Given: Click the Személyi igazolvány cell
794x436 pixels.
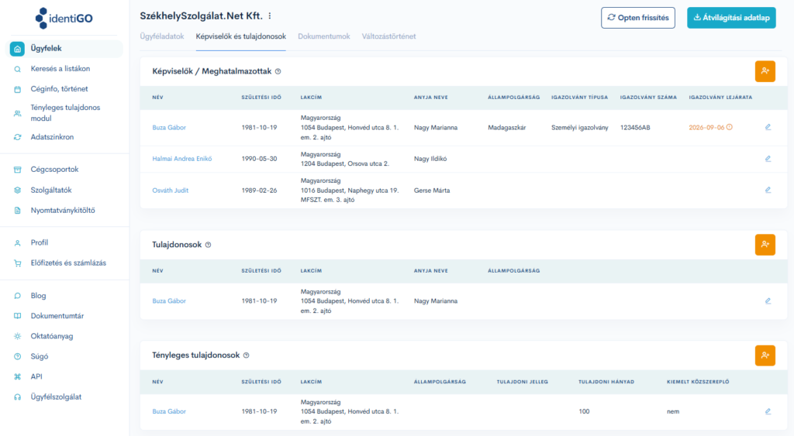Looking at the screenshot, I should point(580,128).
